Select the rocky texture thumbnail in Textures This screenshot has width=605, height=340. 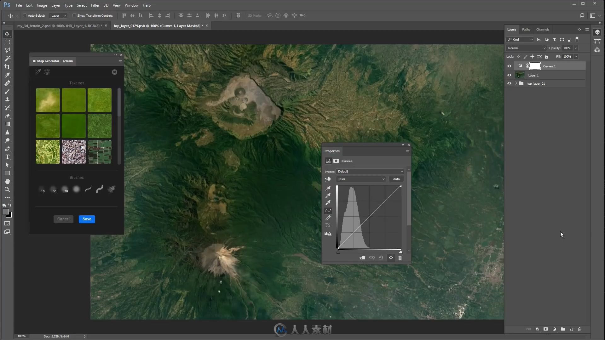[x=73, y=151]
